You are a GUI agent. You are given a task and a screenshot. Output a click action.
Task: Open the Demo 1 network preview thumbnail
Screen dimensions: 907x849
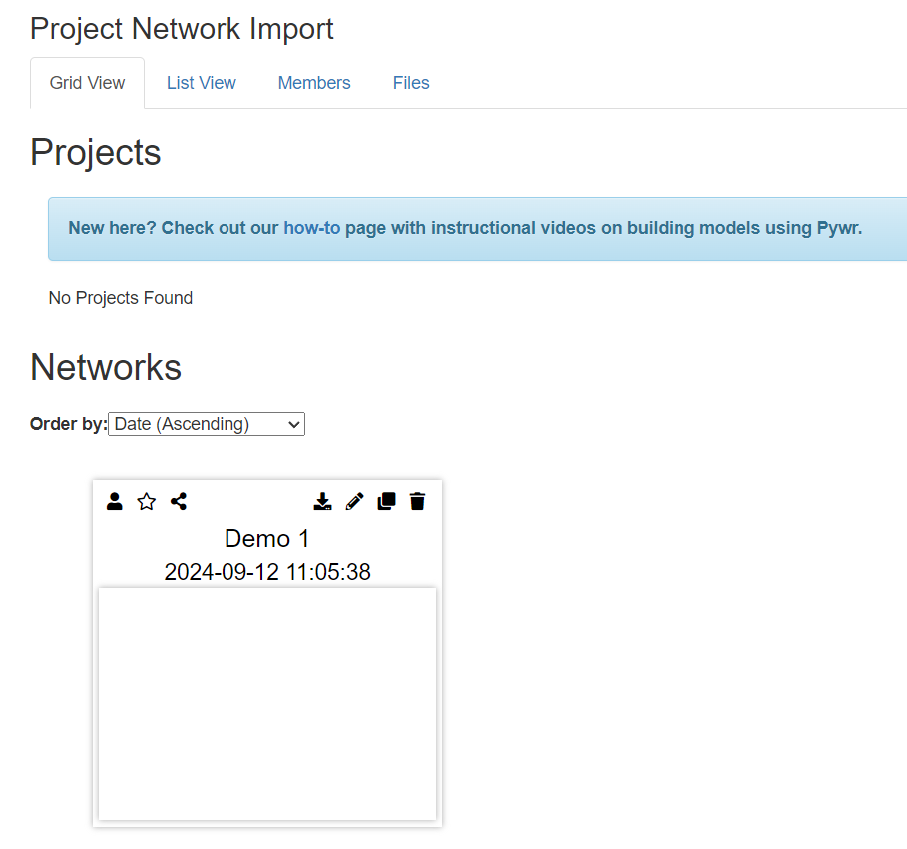[x=267, y=703]
